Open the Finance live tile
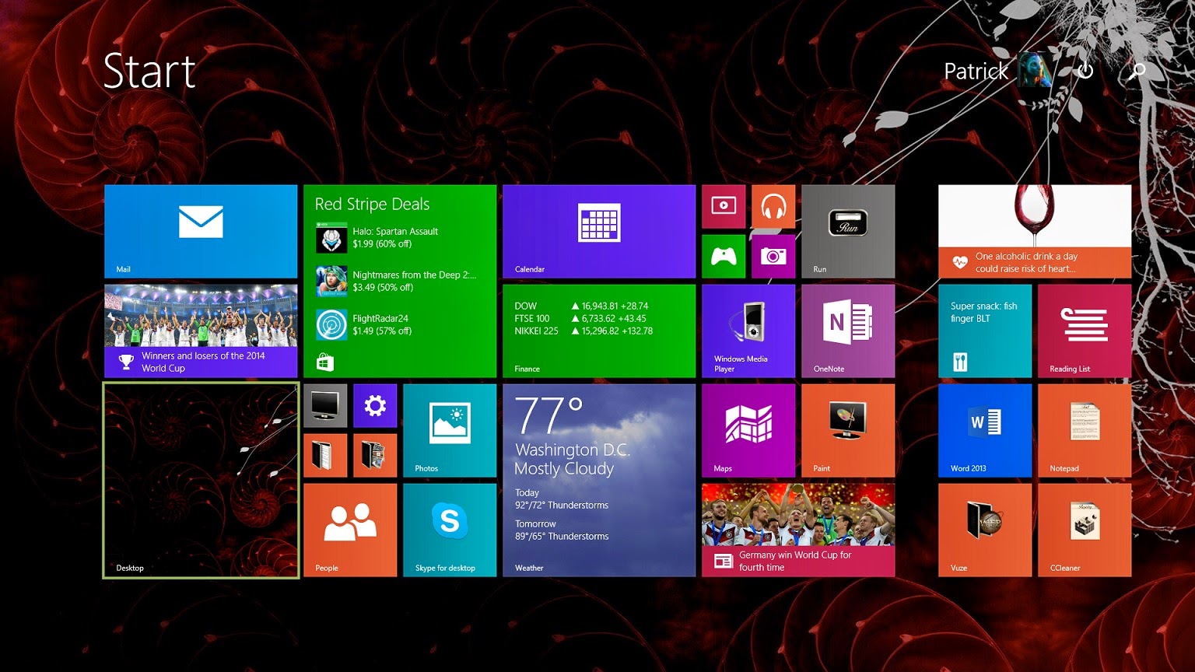This screenshot has height=672, width=1195. click(599, 331)
